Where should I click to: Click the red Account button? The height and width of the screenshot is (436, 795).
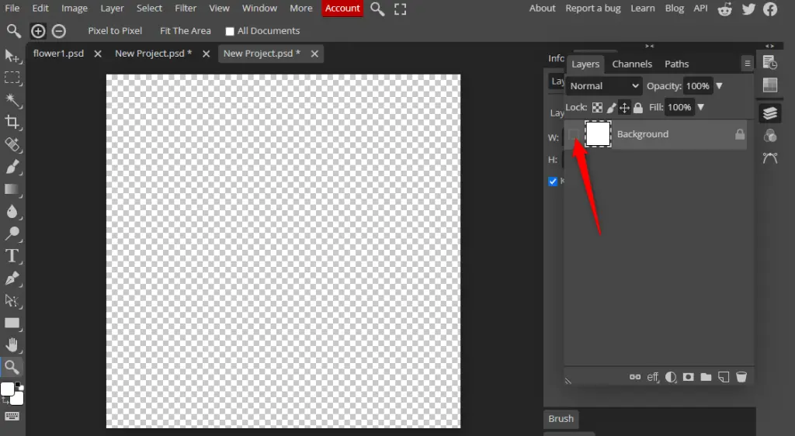[x=342, y=9]
